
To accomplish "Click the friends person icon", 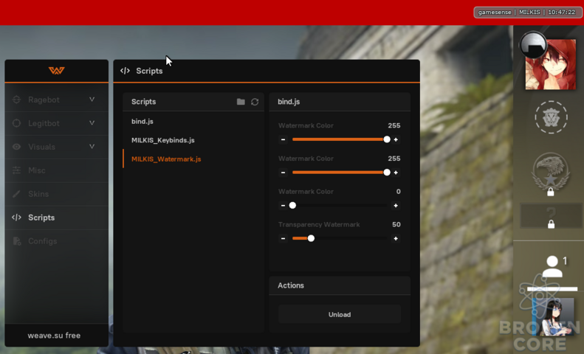I will point(552,266).
